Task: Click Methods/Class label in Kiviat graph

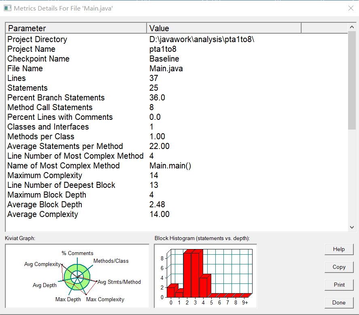Action: click(x=111, y=261)
